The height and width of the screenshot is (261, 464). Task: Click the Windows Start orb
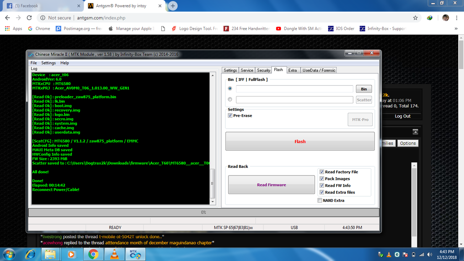pyautogui.click(x=10, y=254)
